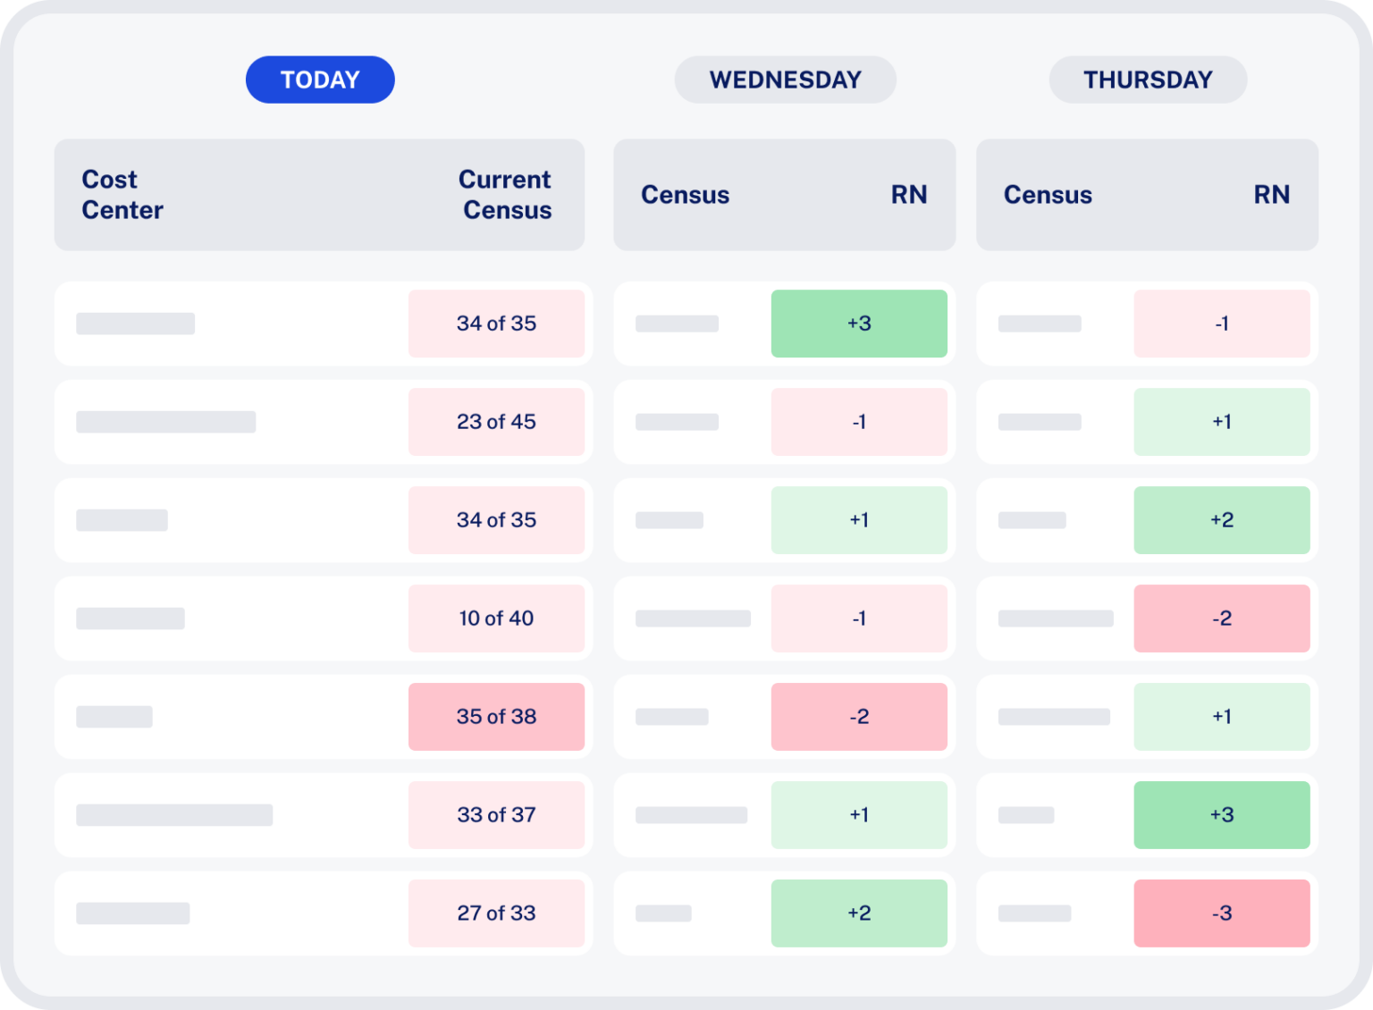The height and width of the screenshot is (1010, 1373).
Task: Select the 34 of 35 census badge
Action: click(497, 324)
